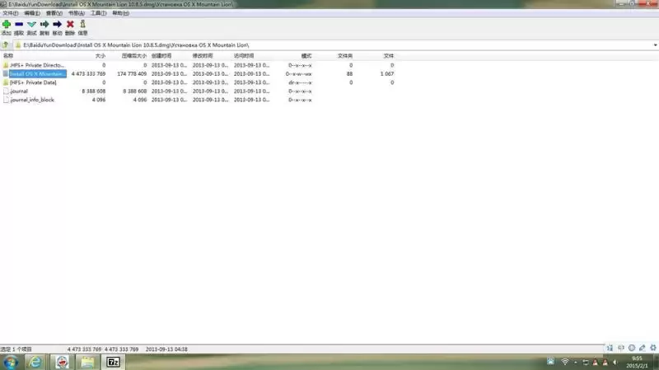Click the Copy arrow toolbar icon
The image size is (659, 370).
[44, 25]
